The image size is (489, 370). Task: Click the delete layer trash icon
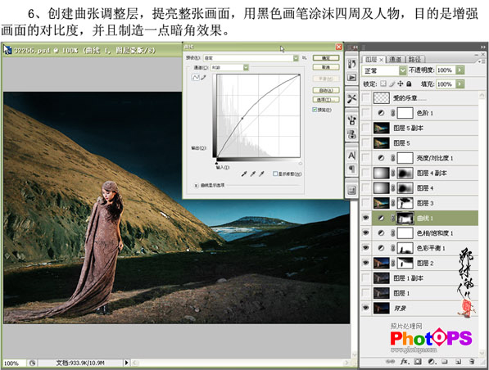[x=472, y=362]
